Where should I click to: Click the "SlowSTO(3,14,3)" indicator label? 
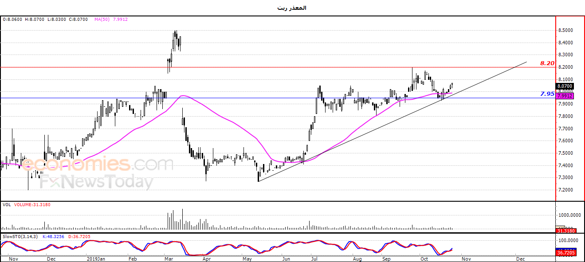pos(20,237)
